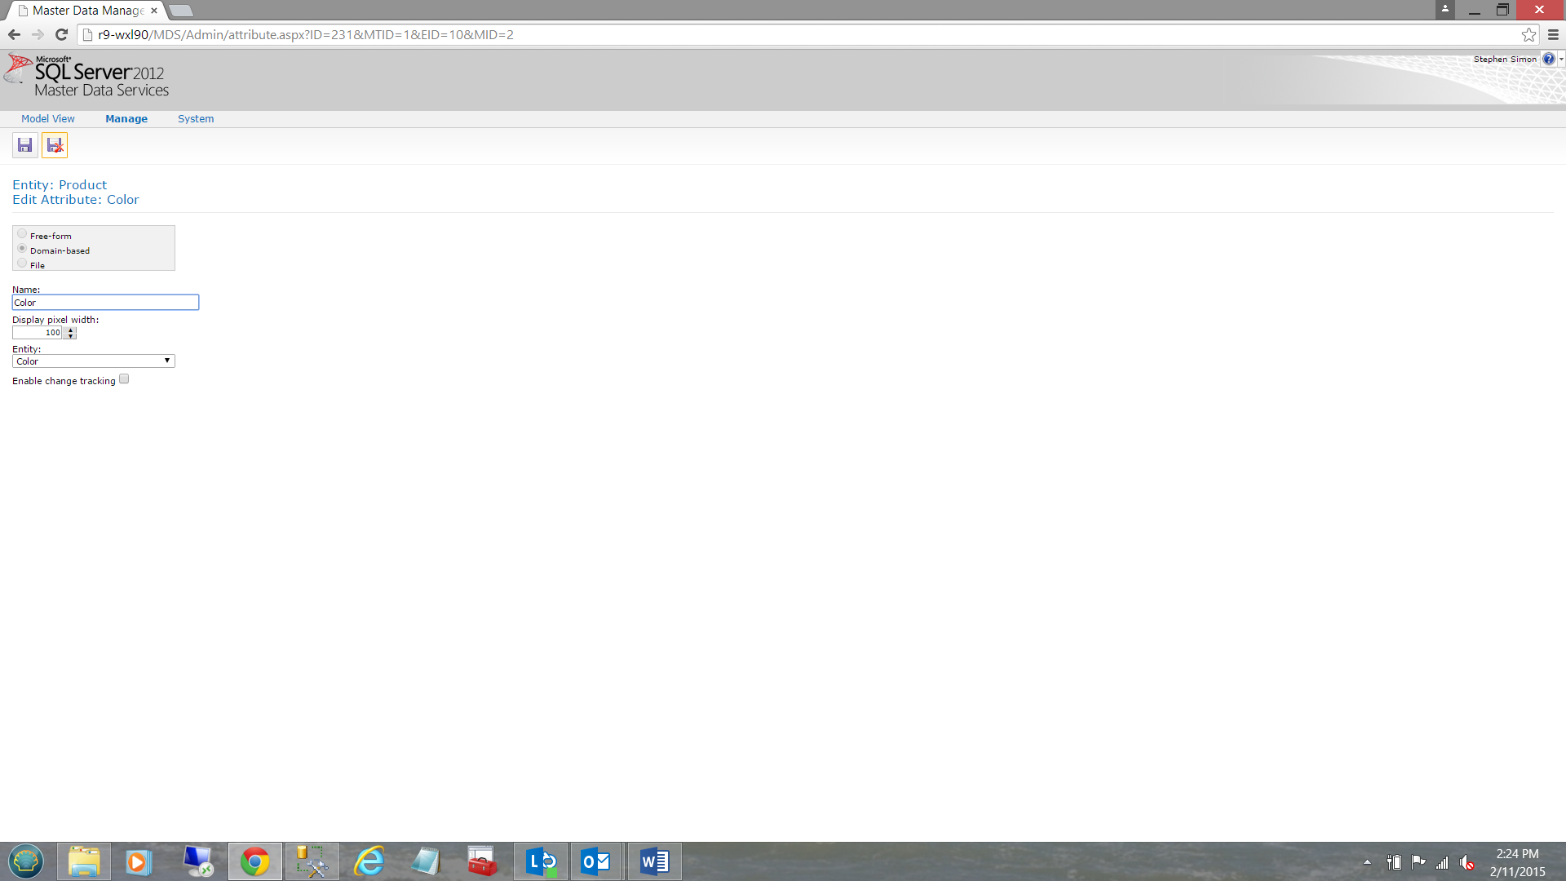This screenshot has width=1566, height=881.
Task: Enable change tracking checkbox
Action: click(x=124, y=379)
